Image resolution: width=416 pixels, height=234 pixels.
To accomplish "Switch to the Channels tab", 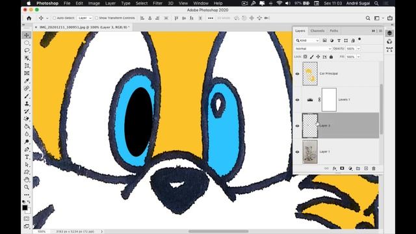I will tap(317, 31).
